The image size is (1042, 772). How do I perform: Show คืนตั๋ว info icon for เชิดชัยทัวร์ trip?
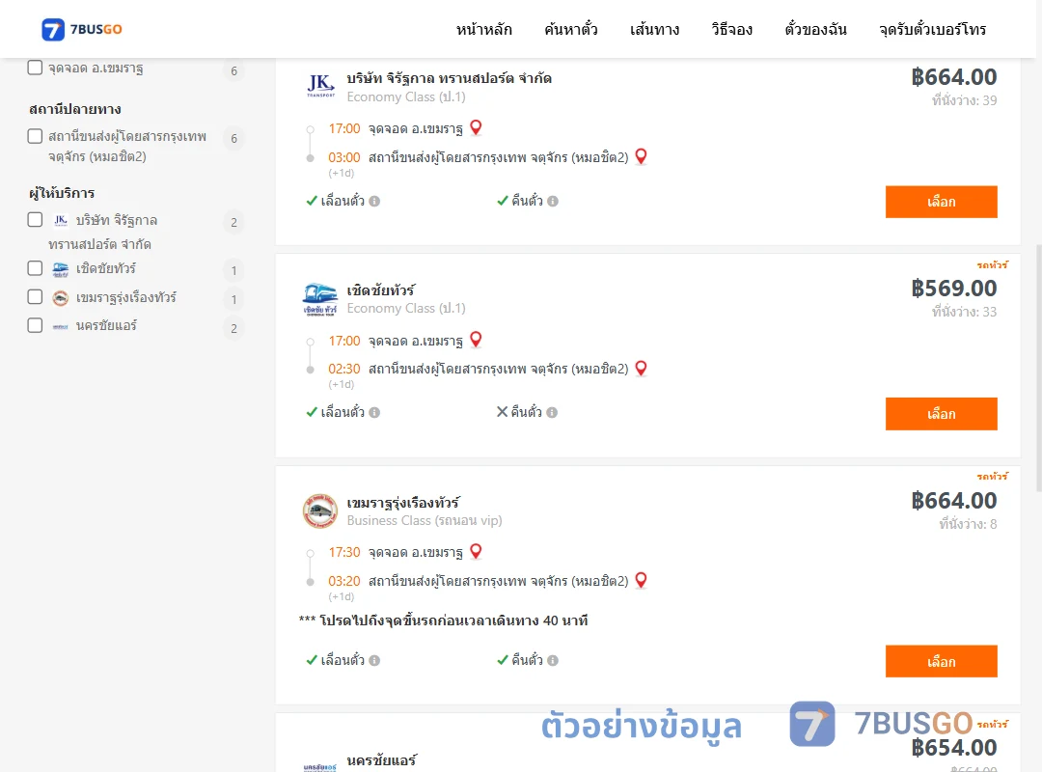point(552,413)
